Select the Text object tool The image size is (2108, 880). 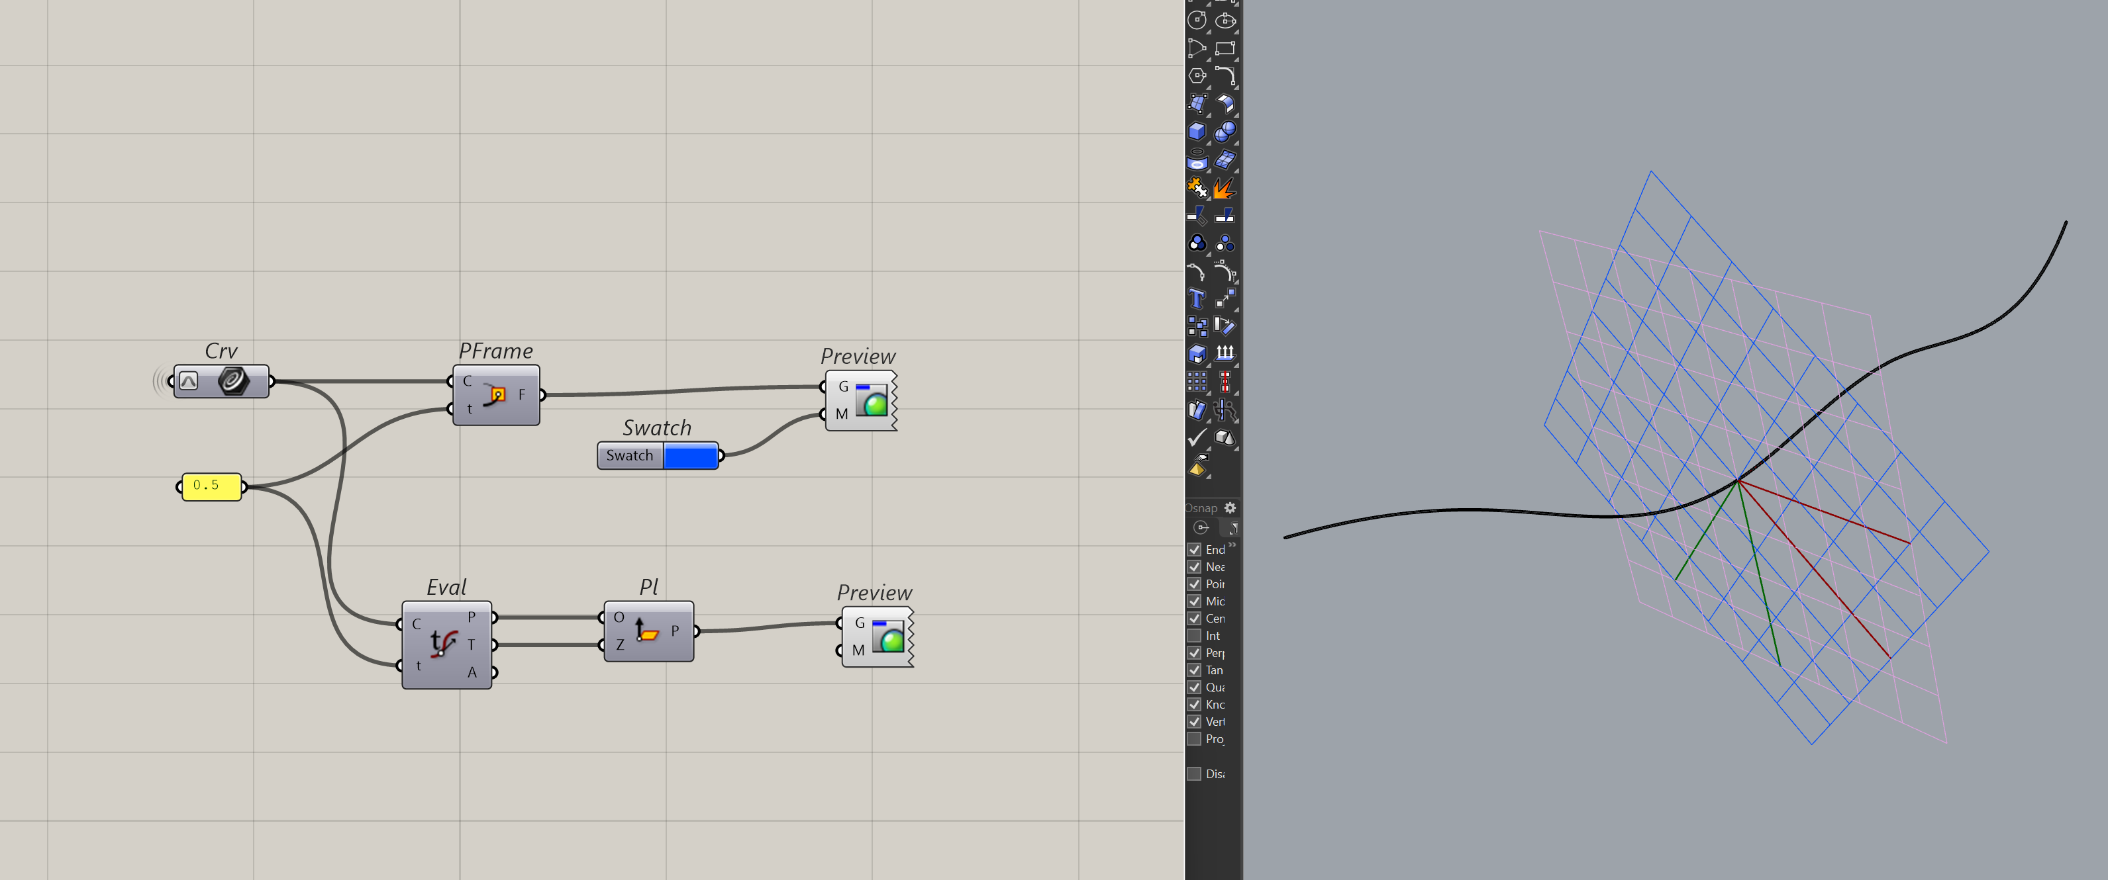point(1197,298)
